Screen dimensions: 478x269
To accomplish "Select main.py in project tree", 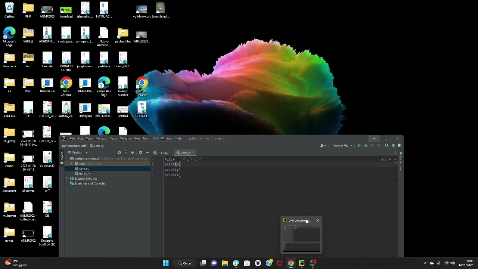I will click(x=84, y=174).
